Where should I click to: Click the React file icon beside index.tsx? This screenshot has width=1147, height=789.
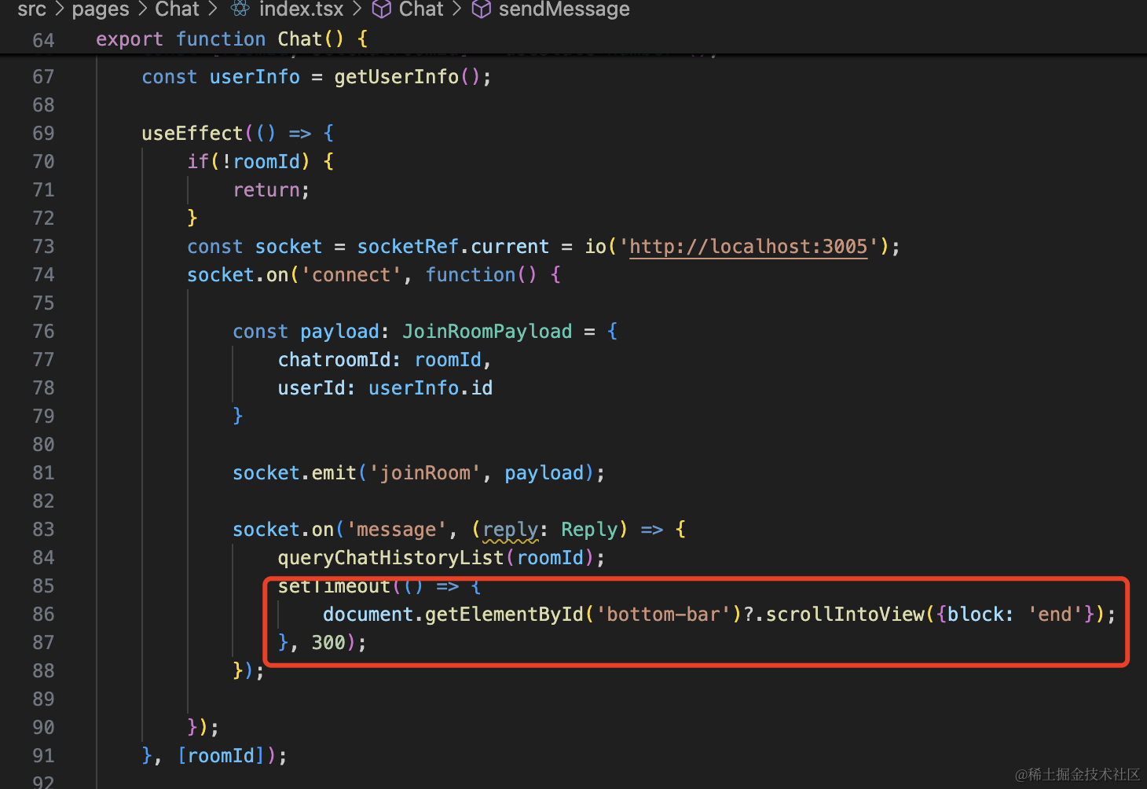pyautogui.click(x=240, y=9)
